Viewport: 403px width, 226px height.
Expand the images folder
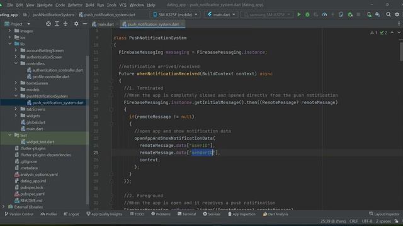pyautogui.click(x=10, y=31)
